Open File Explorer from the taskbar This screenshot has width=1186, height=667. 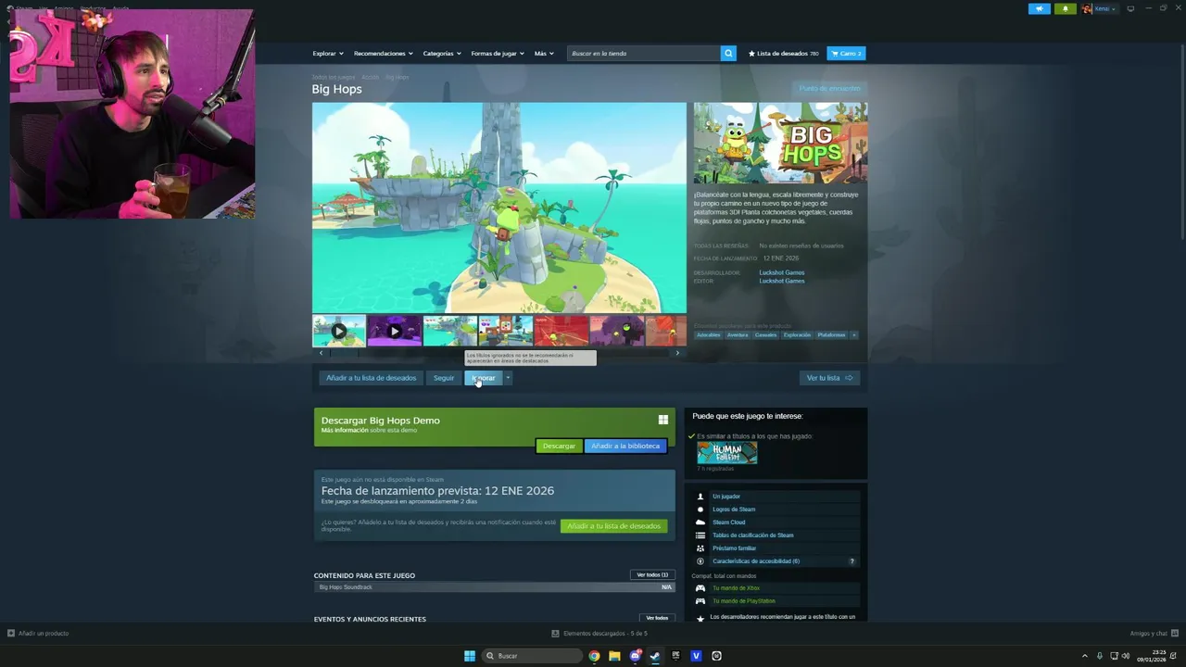tap(614, 656)
